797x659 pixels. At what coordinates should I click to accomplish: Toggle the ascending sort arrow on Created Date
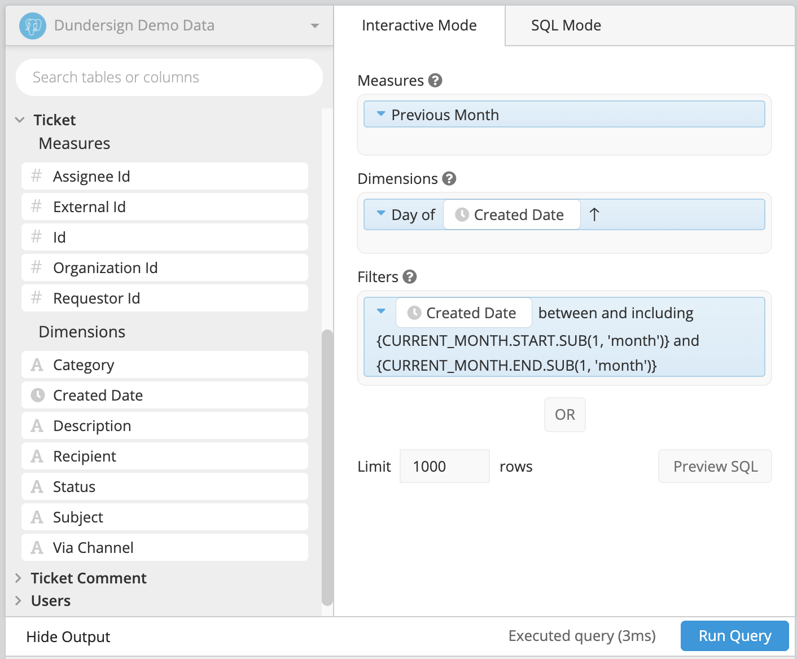[594, 214]
